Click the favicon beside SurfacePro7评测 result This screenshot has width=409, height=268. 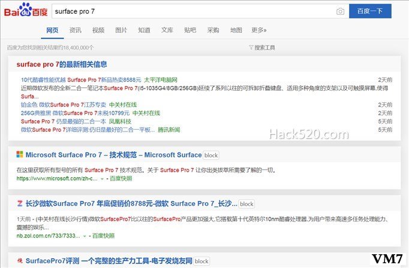pos(20,260)
